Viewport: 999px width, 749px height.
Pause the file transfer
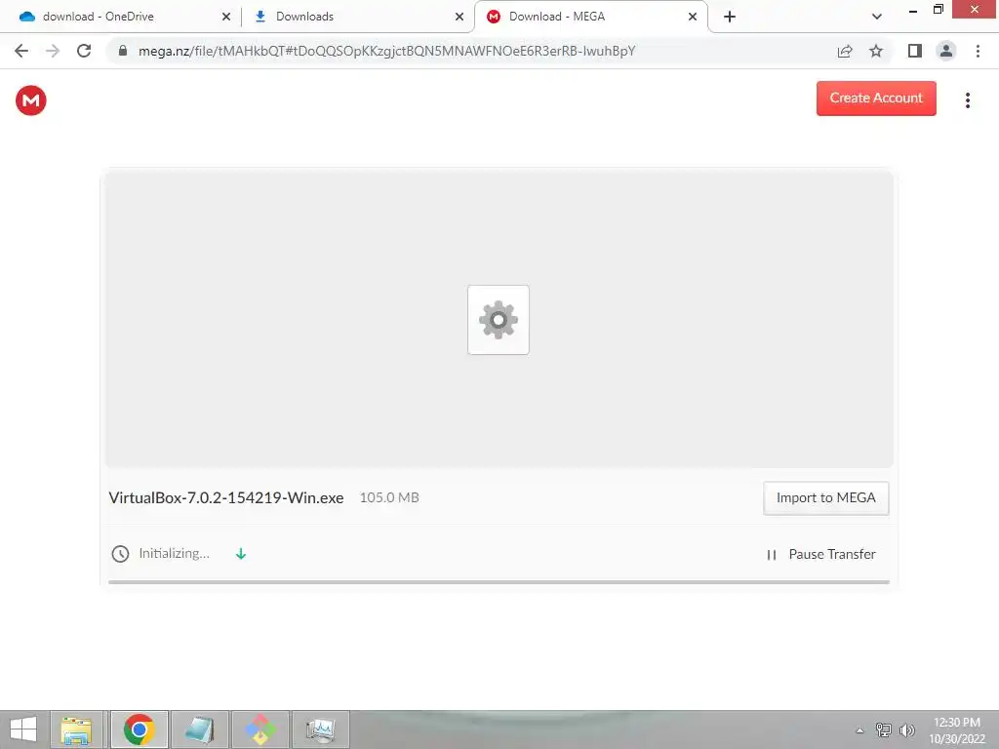(x=821, y=554)
